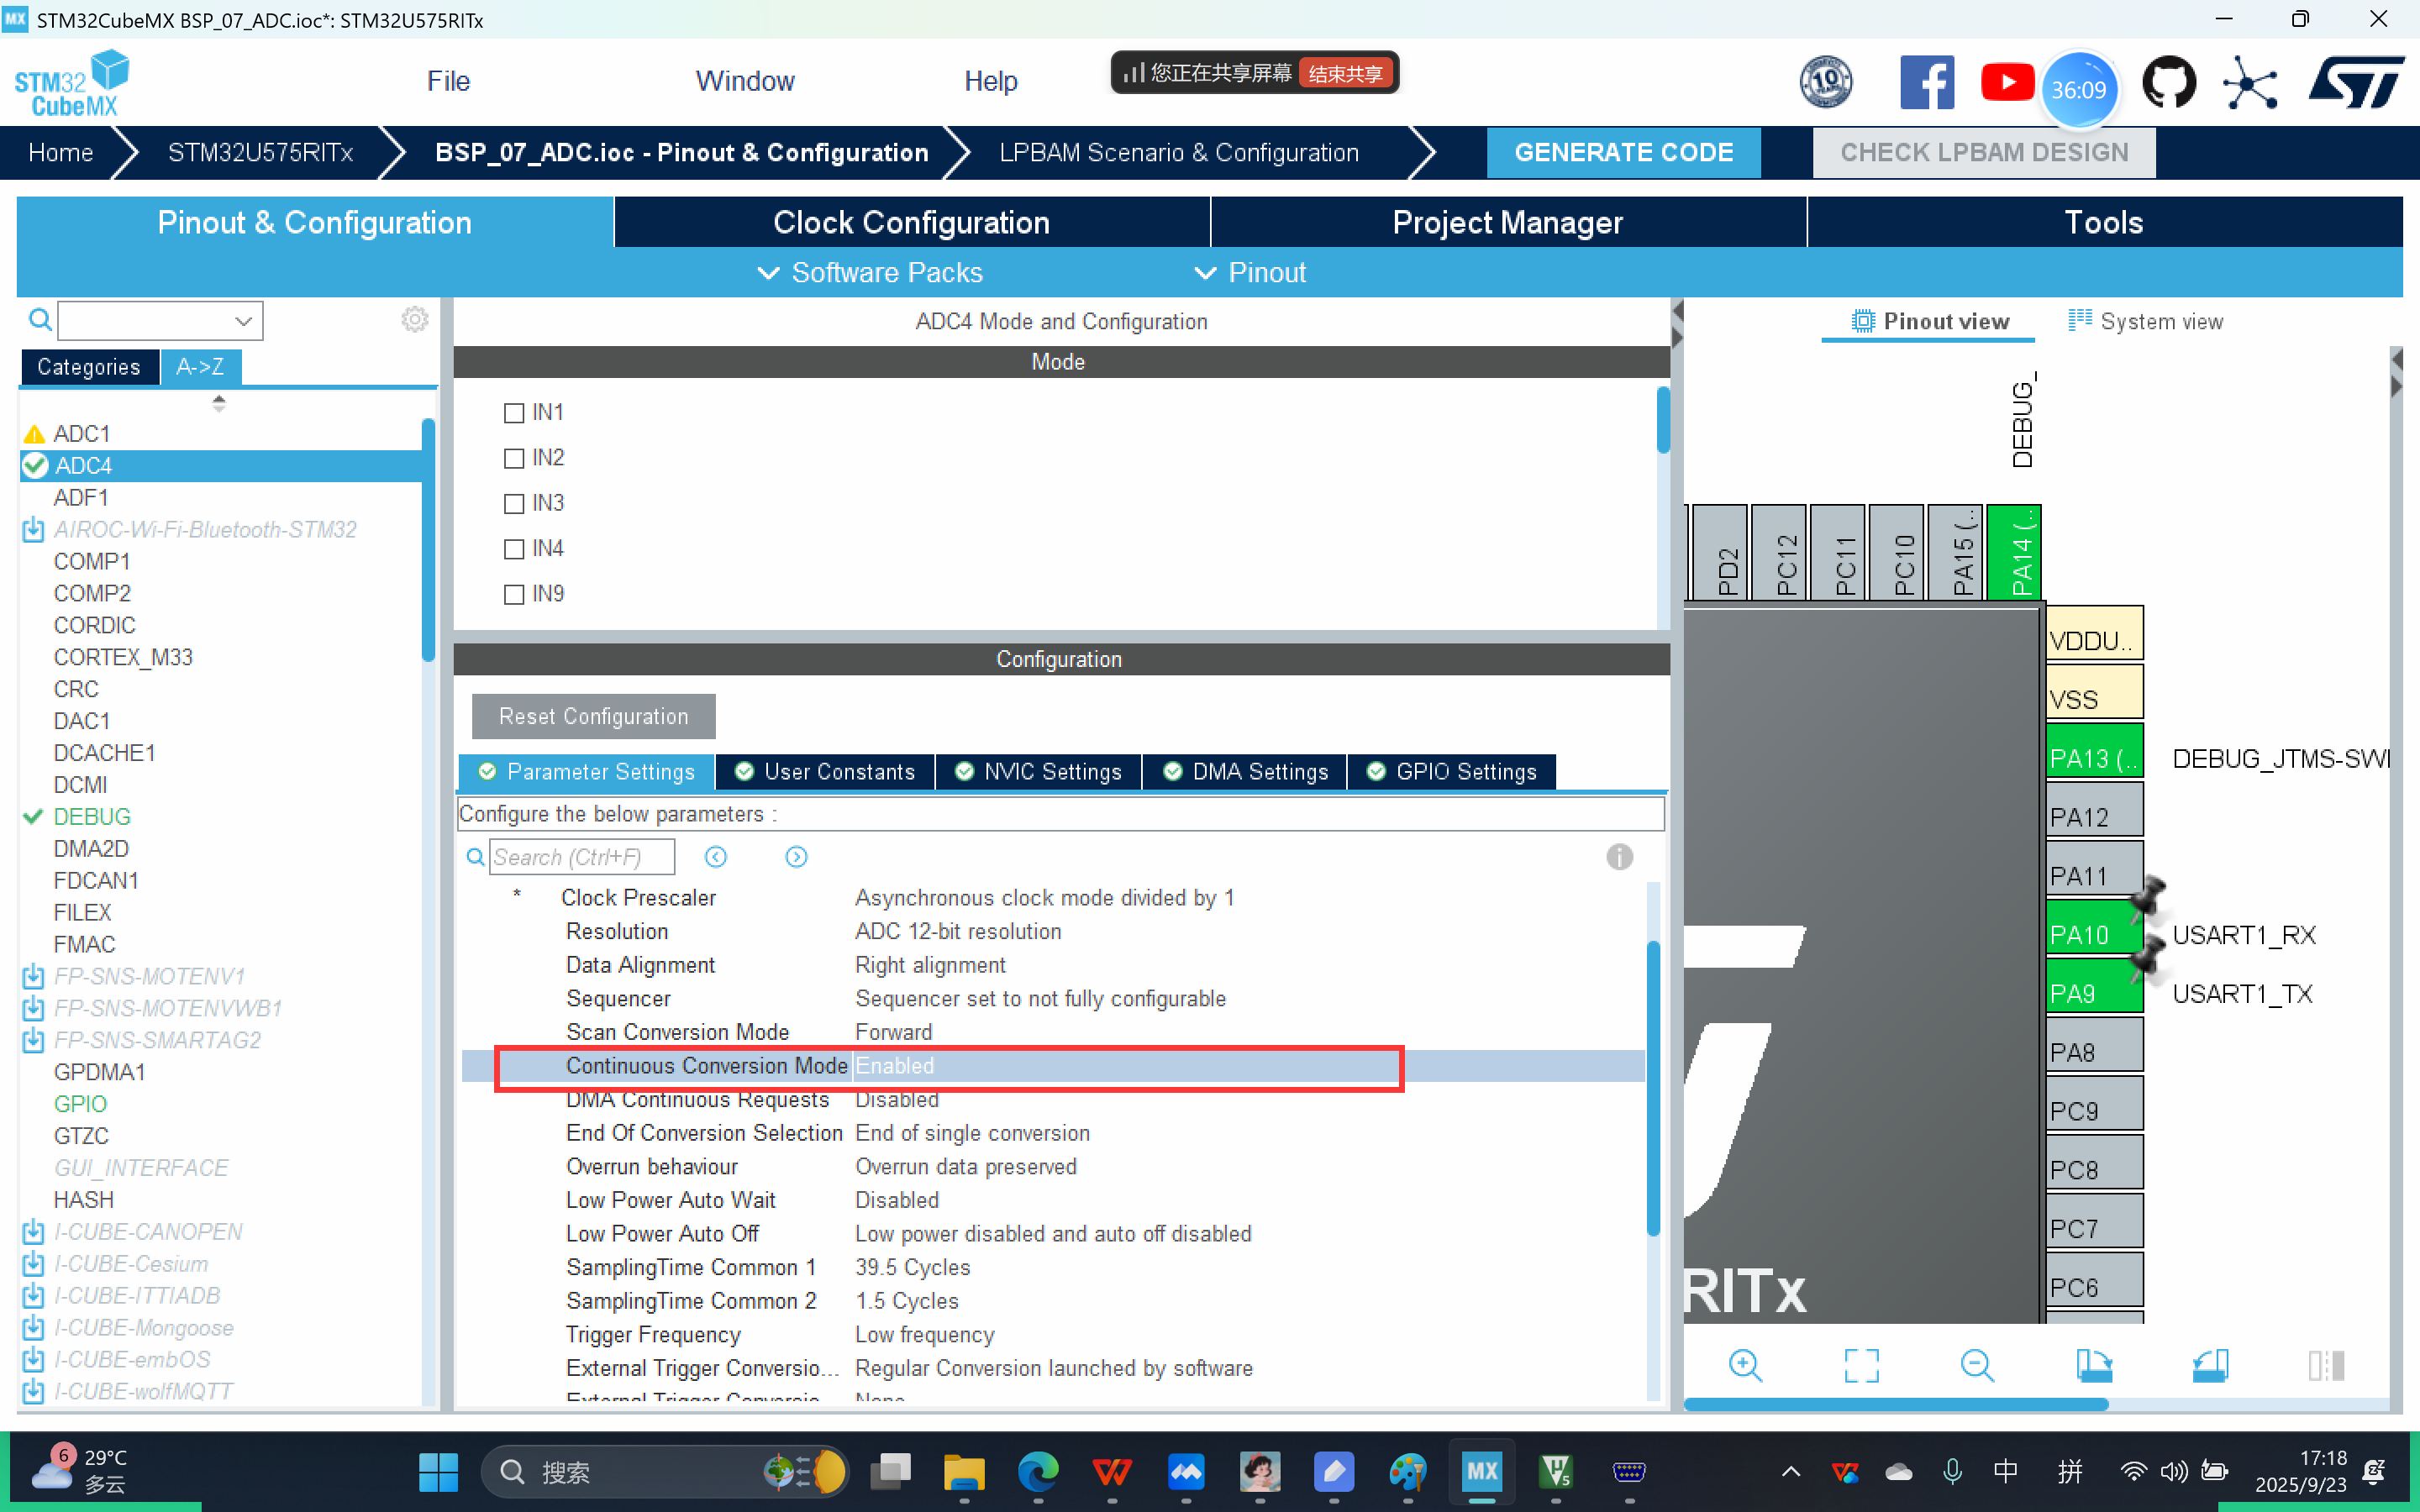Click the peripheral search magnifier icon
The width and height of the screenshot is (2420, 1512).
[40, 320]
